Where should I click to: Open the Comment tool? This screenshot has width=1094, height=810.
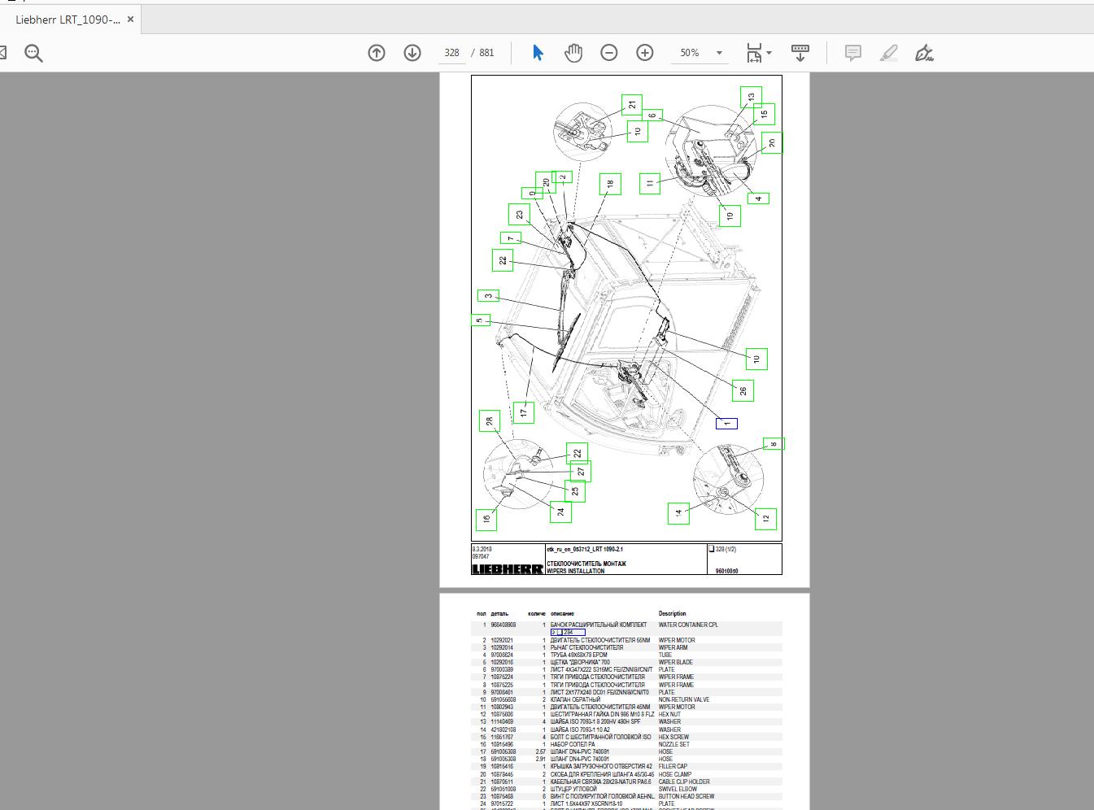pos(852,52)
